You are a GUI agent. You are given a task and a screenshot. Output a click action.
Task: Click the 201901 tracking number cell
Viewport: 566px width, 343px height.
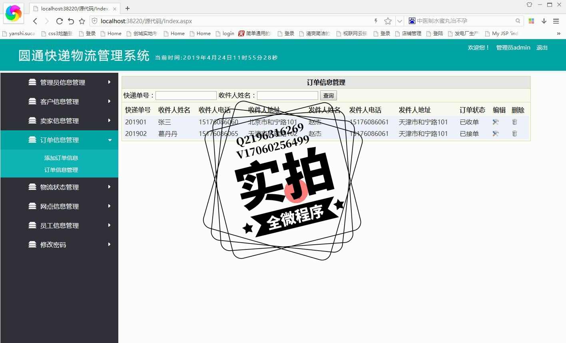[136, 122]
